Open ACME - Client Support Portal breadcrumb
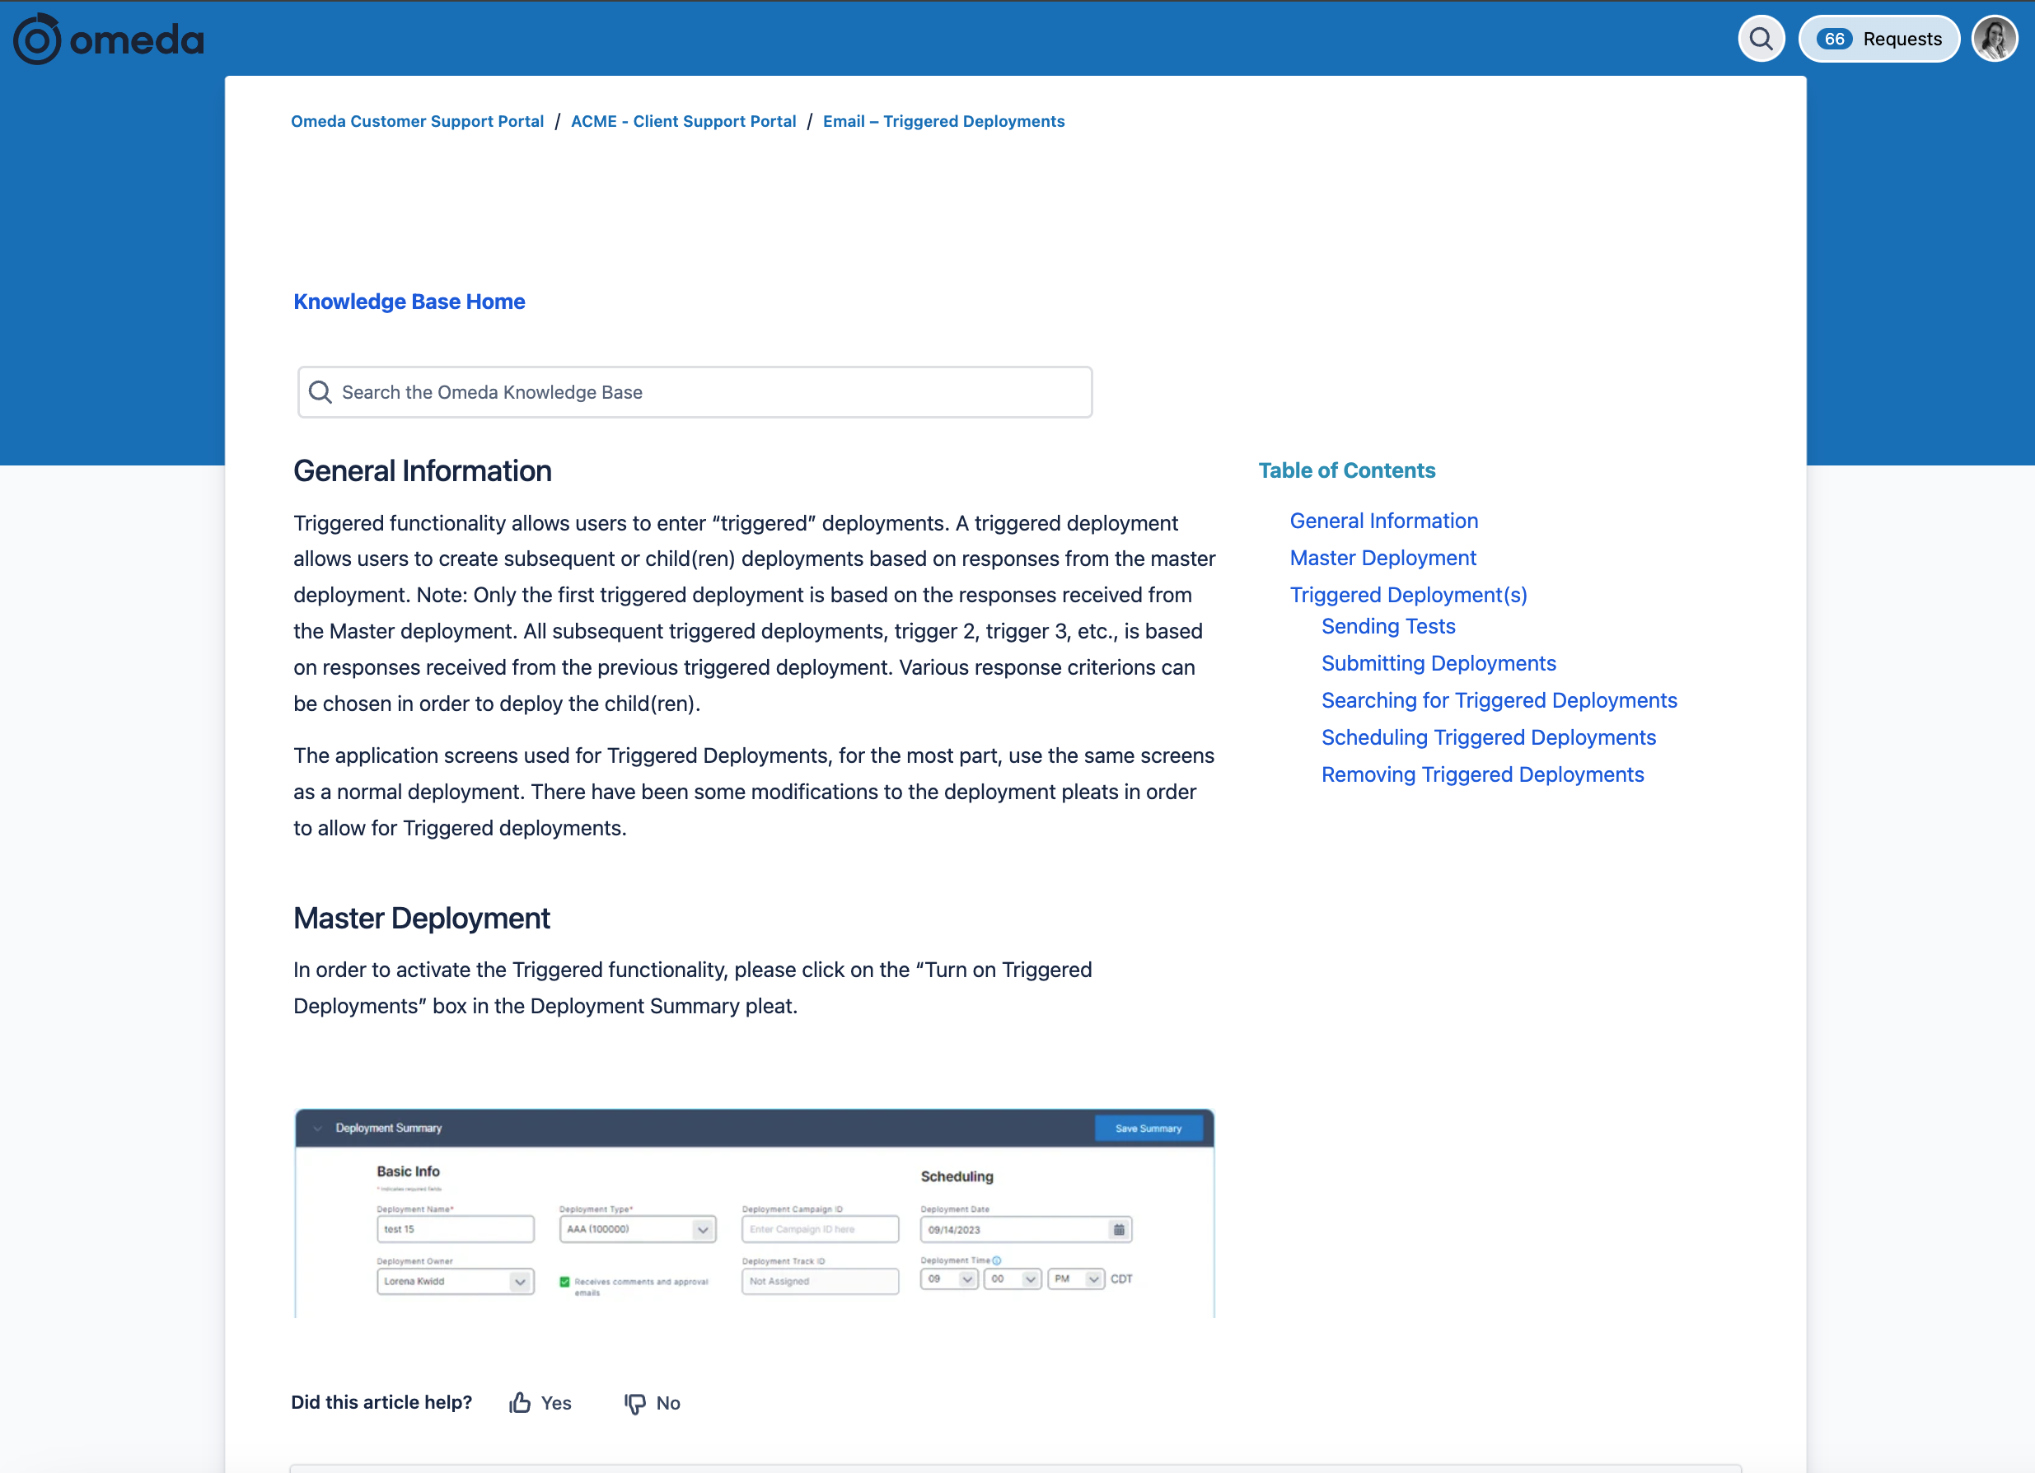 (683, 121)
